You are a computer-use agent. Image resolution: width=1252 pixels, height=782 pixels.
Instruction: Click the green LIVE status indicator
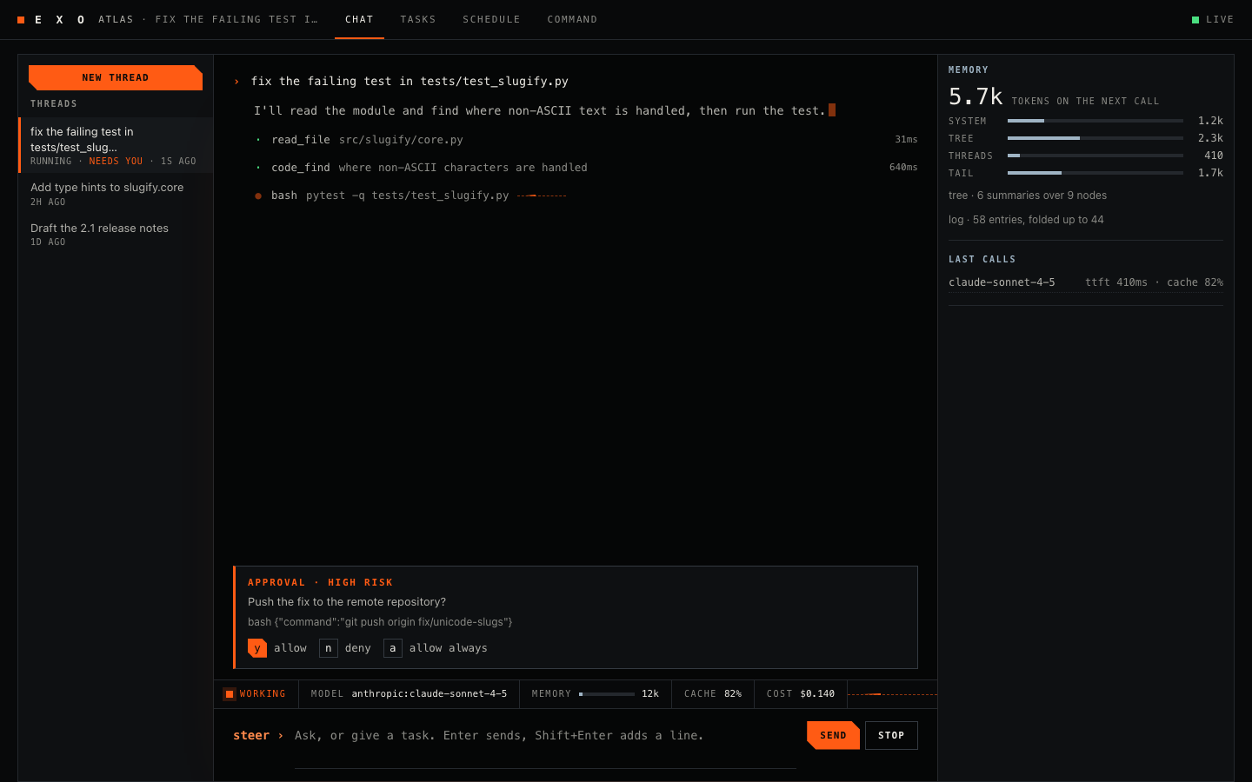click(1195, 20)
